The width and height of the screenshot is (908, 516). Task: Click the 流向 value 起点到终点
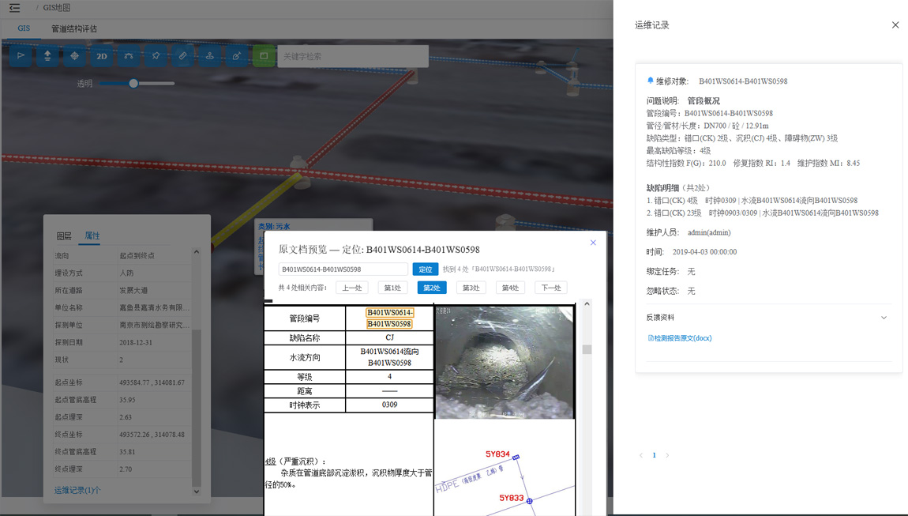[137, 256]
